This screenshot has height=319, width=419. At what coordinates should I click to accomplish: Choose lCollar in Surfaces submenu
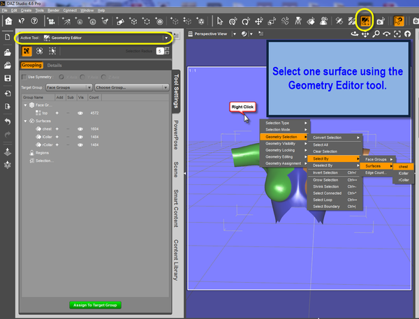403,173
